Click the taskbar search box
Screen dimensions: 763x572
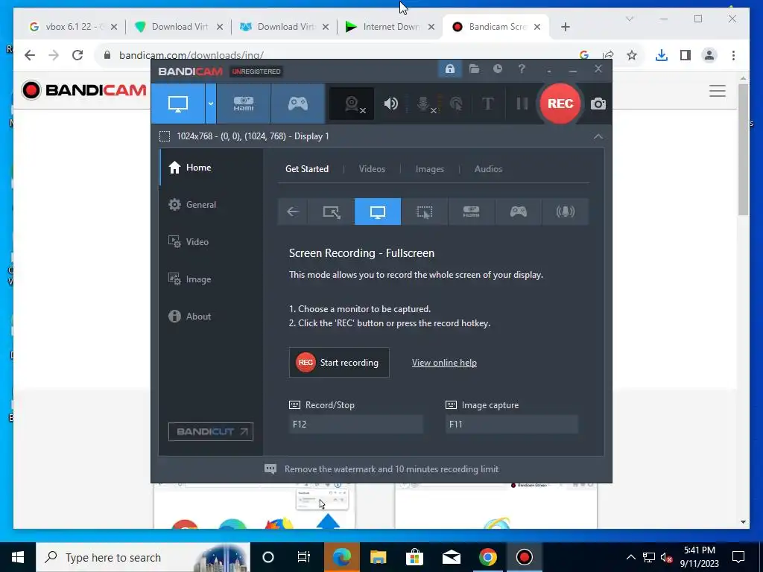pyautogui.click(x=143, y=557)
